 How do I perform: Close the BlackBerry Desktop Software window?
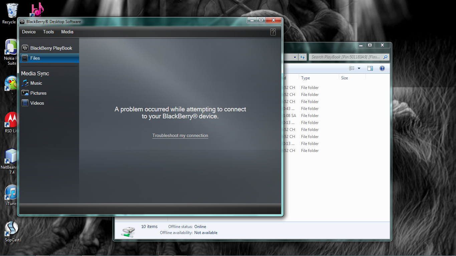(x=273, y=20)
